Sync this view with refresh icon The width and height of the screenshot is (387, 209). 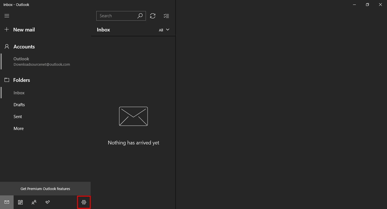pos(153,16)
